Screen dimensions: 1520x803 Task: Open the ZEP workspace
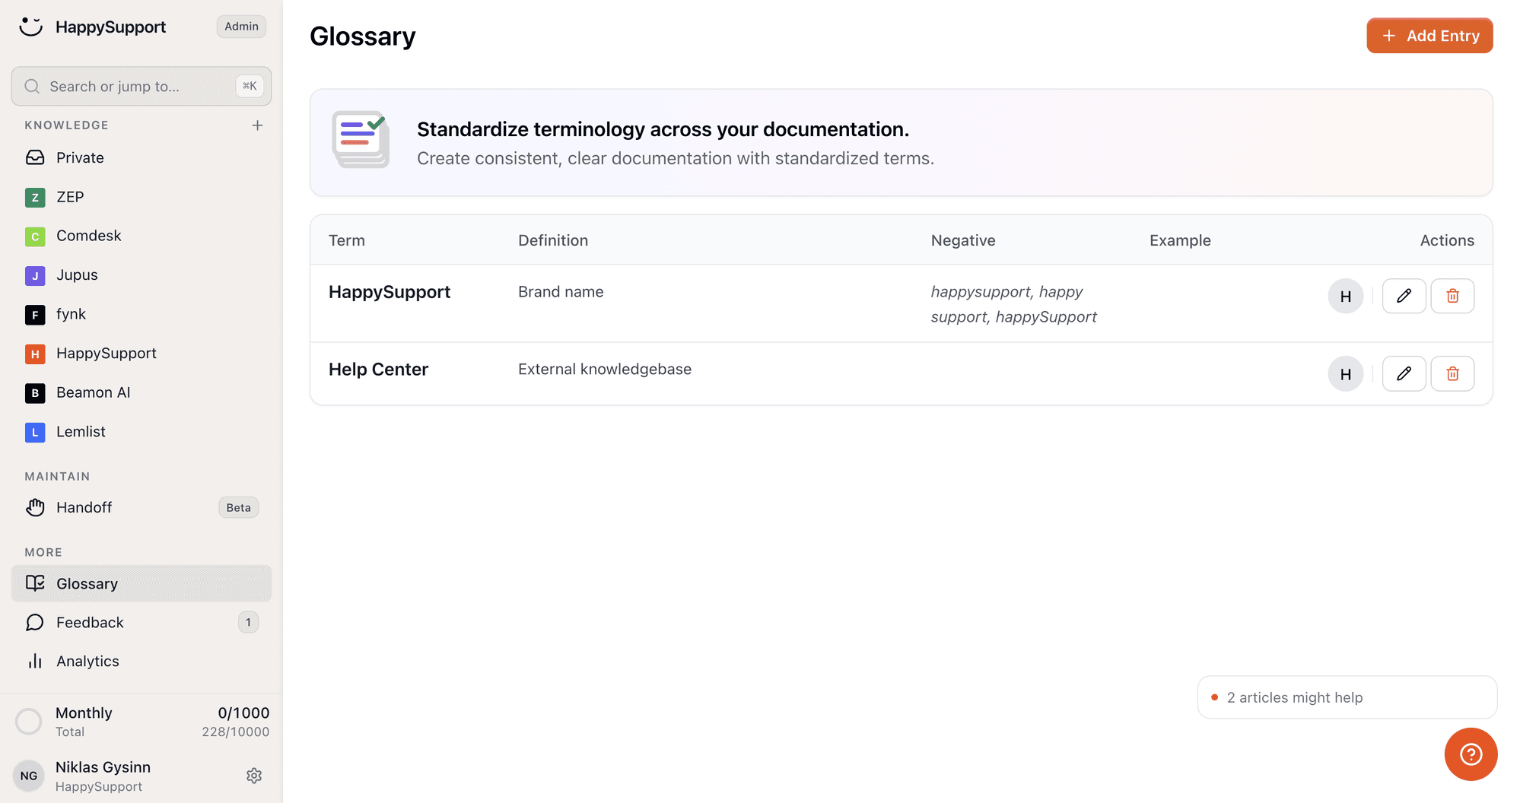[x=142, y=197]
